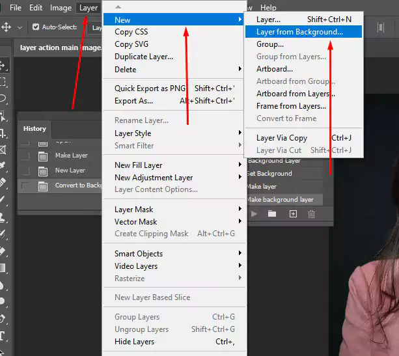Choose Export As...
This screenshot has height=356, width=399.
pos(174,101)
